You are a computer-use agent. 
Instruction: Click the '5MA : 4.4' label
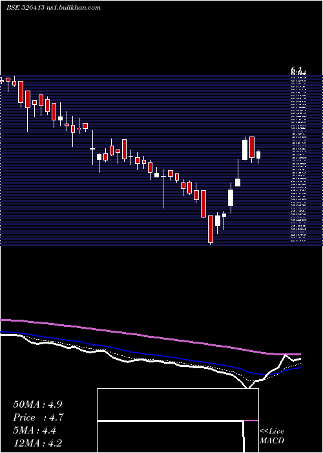[35, 430]
